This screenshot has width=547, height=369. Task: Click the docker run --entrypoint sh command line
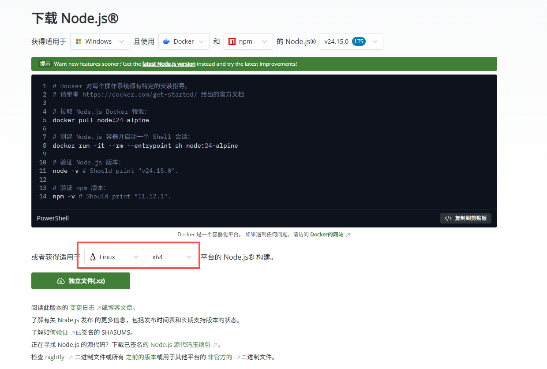click(x=145, y=145)
